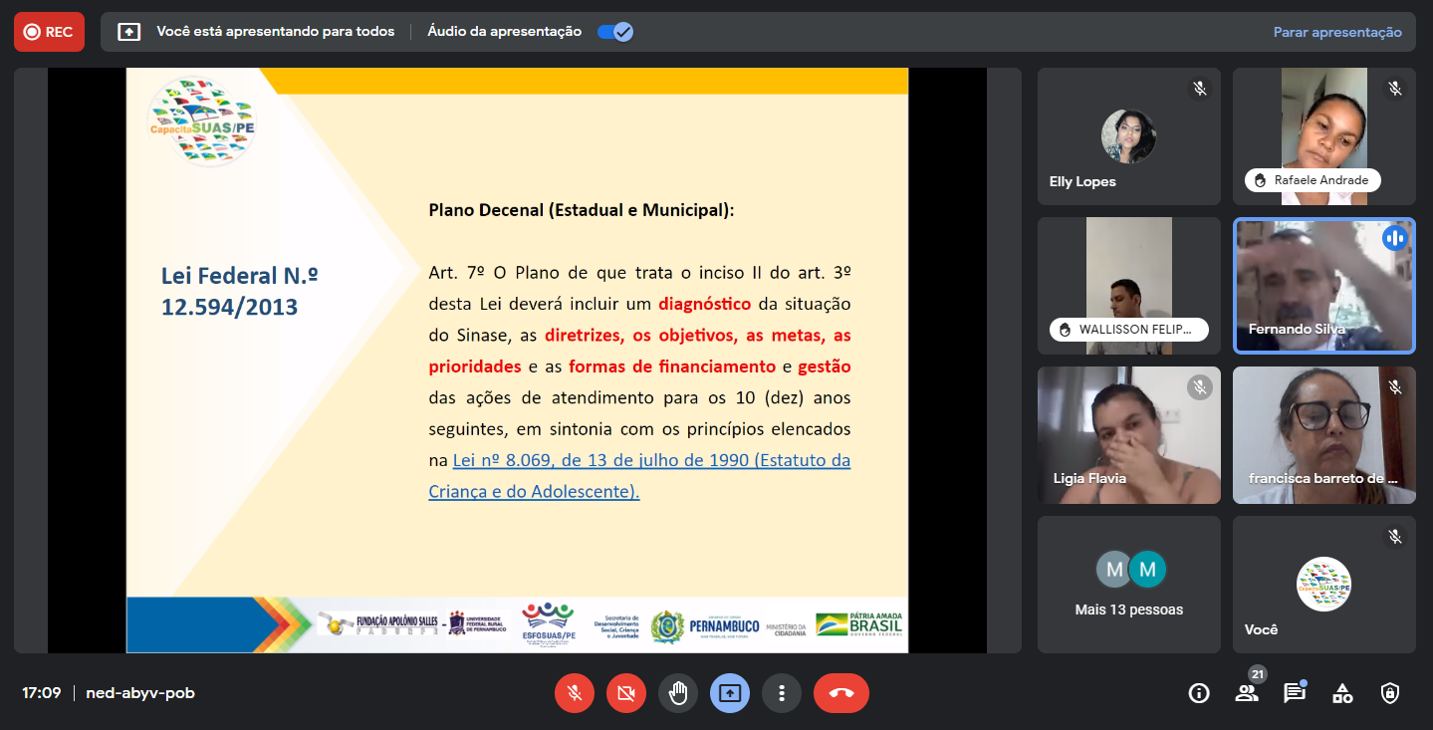Expand the Mais 13 pessoas tile
The width and height of the screenshot is (1433, 730).
coord(1128,584)
